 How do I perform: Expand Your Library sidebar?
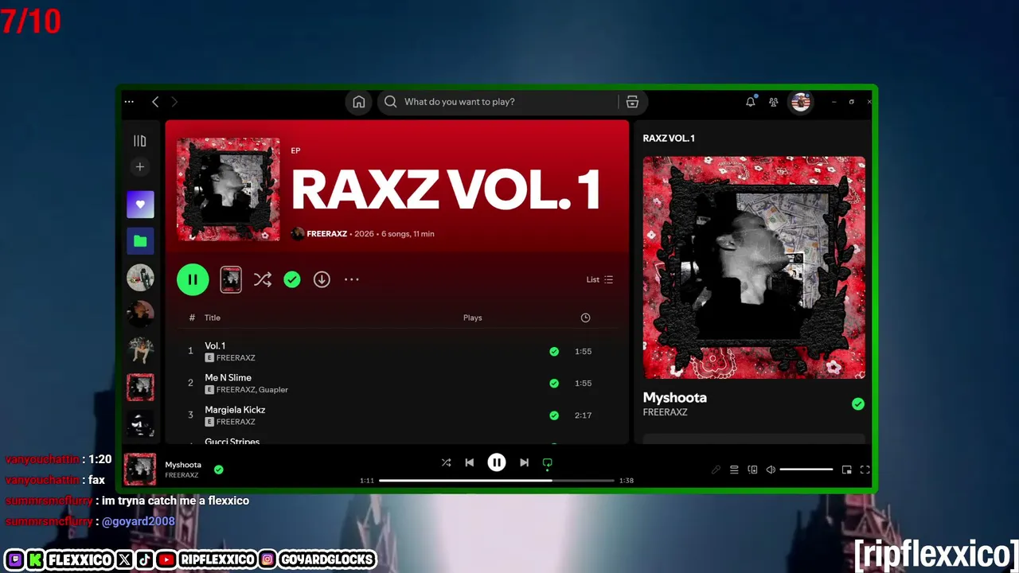tap(140, 141)
